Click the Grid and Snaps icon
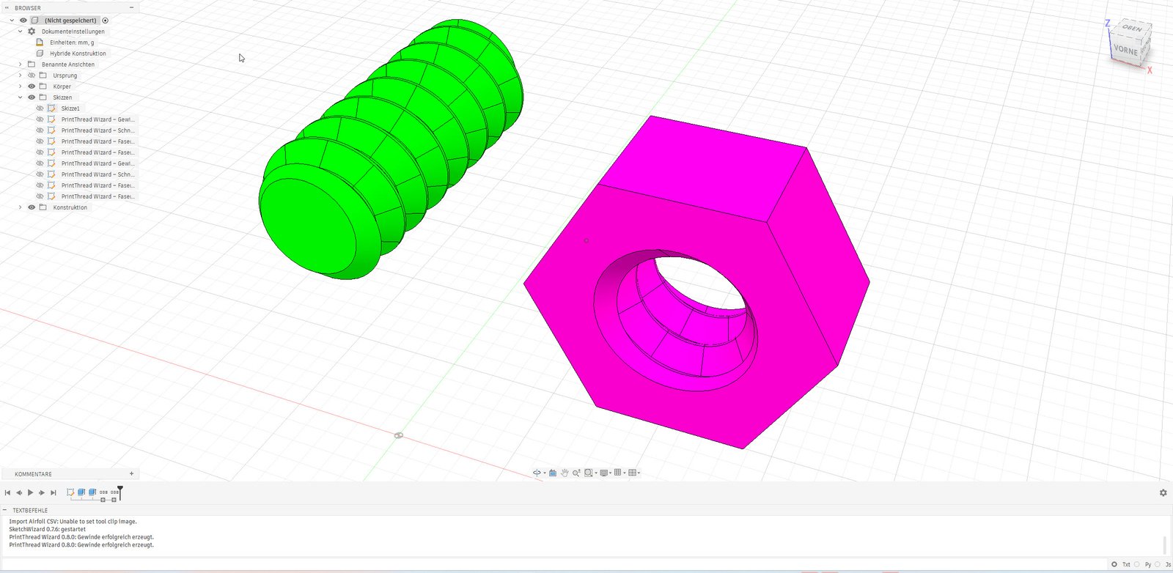This screenshot has width=1173, height=573. [x=618, y=473]
